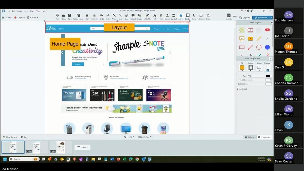Switch to the Effects panel

coord(249,137)
